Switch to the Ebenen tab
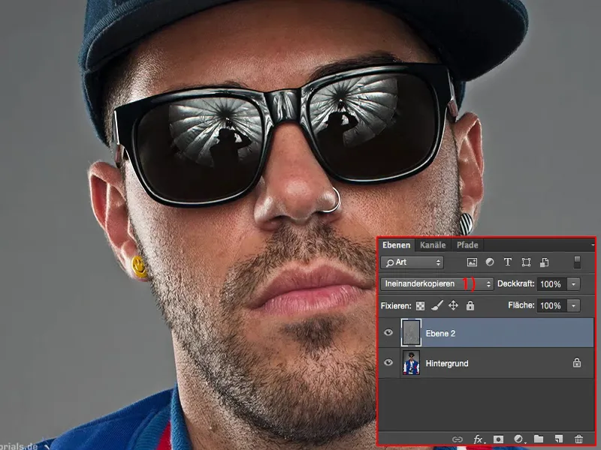This screenshot has width=601, height=450. point(397,245)
